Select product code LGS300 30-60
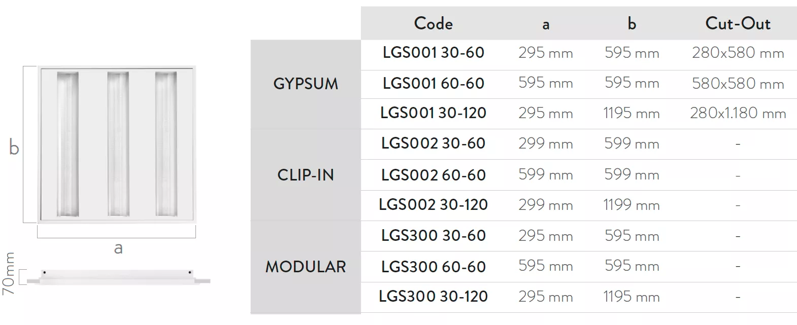797x325 pixels. click(x=434, y=236)
